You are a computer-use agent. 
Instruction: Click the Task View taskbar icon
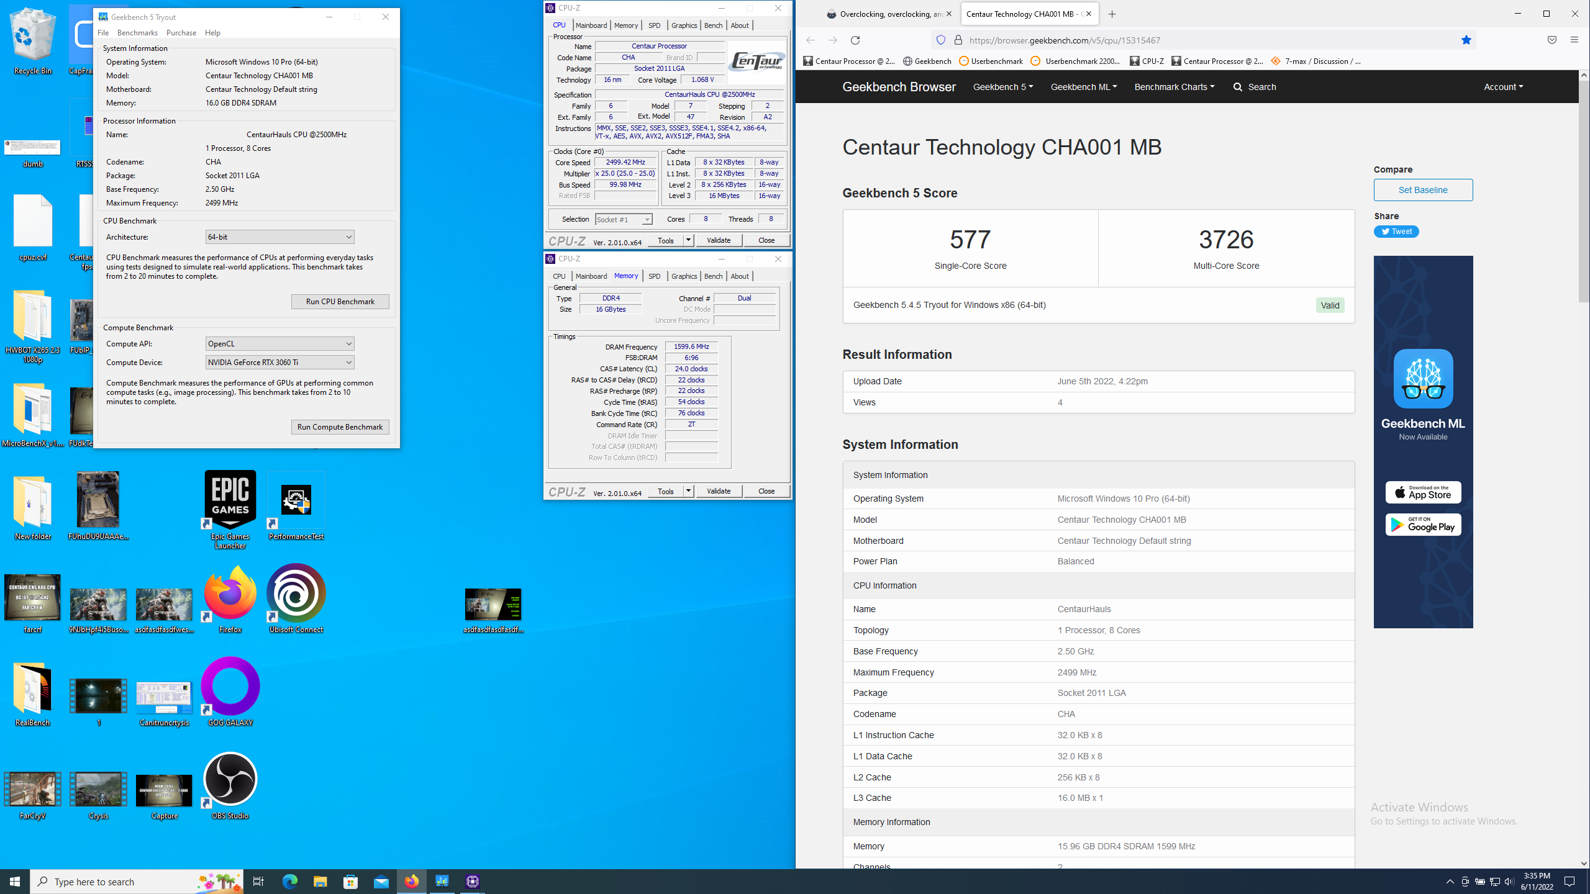(x=258, y=881)
